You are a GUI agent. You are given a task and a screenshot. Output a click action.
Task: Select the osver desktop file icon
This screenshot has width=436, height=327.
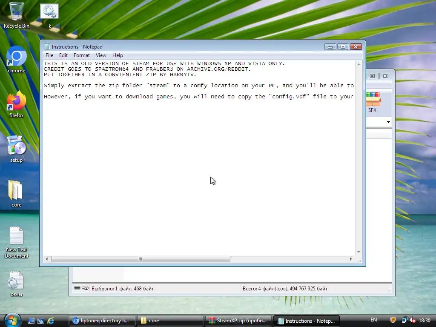tap(17, 284)
